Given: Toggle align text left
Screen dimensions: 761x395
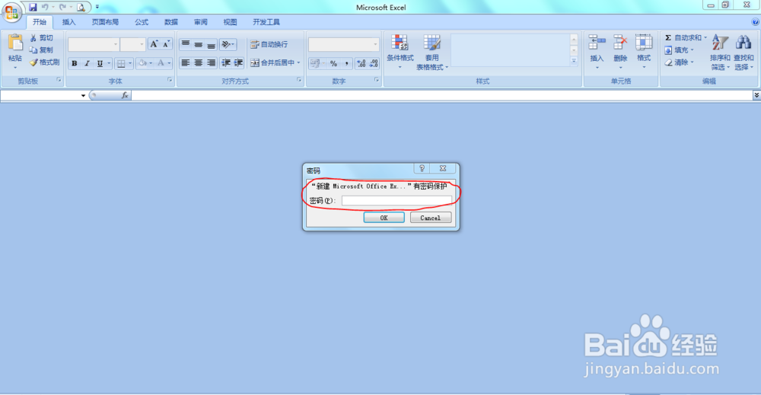Looking at the screenshot, I should click(186, 63).
